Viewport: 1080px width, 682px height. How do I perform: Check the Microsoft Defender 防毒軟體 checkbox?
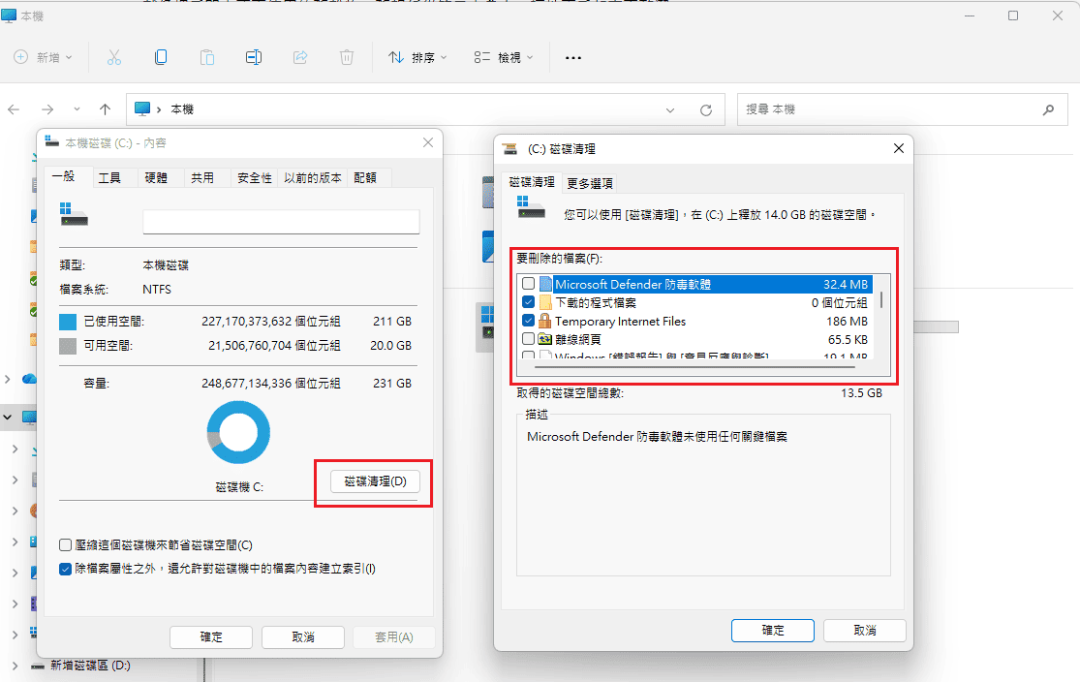(x=528, y=282)
